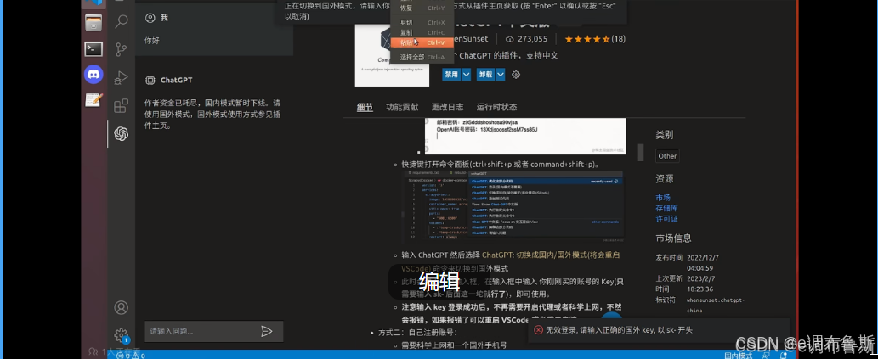Viewport: 878px width, 359px height.
Task: Open the Search view in activity bar
Action: (121, 22)
